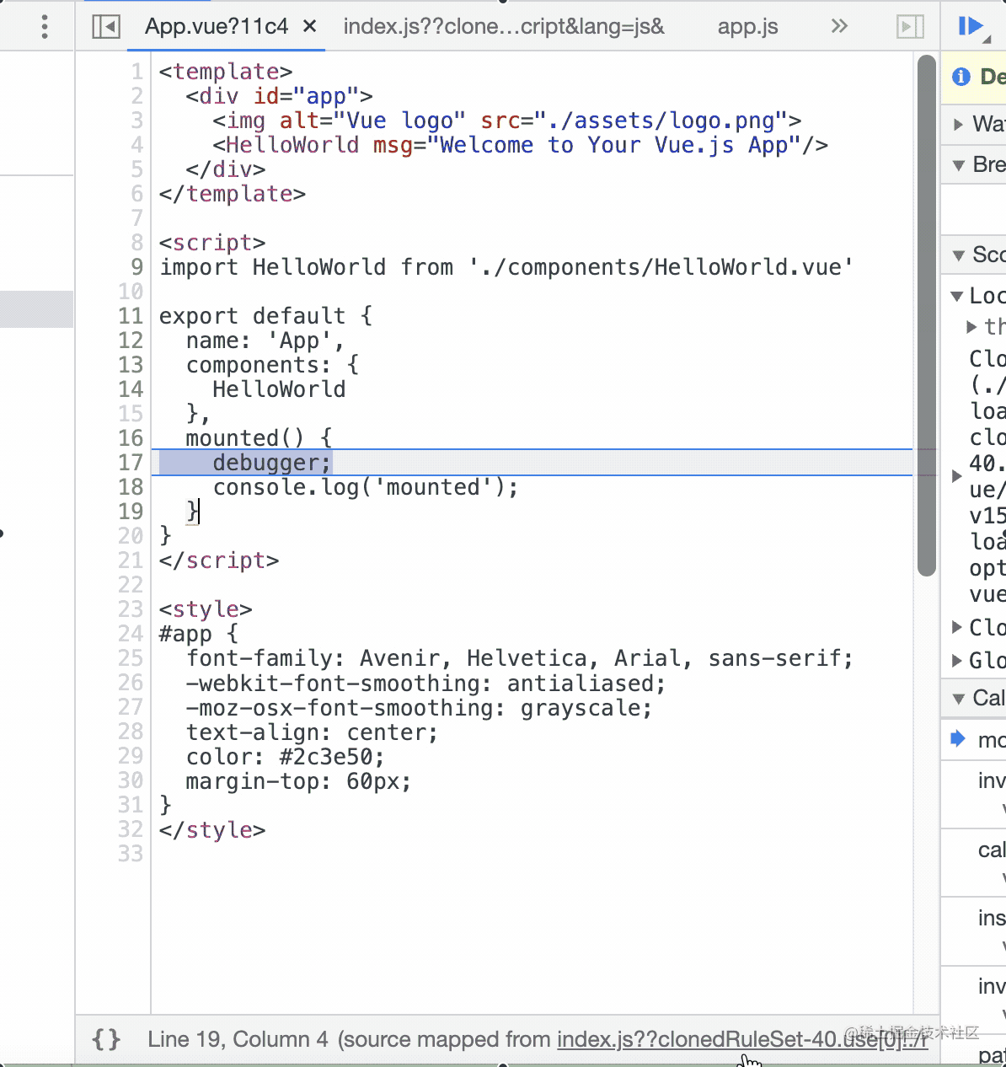Click the blue info icon in debugger pane
This screenshot has width=1006, height=1067.
tap(961, 77)
